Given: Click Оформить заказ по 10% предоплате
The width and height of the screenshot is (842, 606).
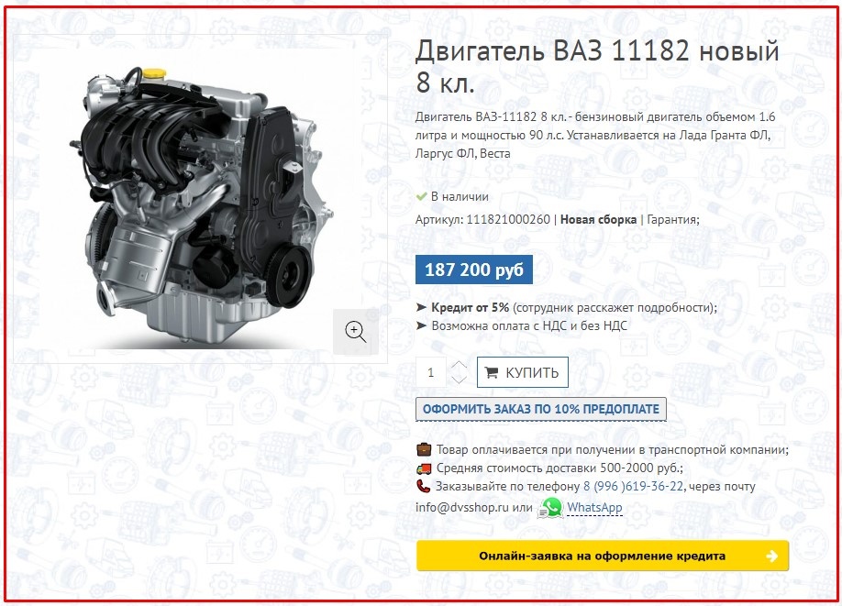Looking at the screenshot, I should (541, 409).
